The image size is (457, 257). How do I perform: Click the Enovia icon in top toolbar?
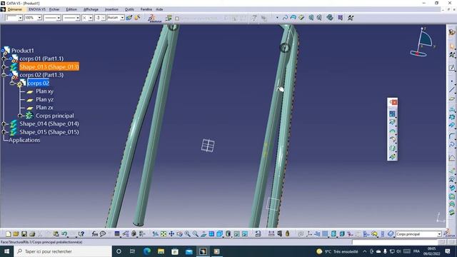coord(154,18)
